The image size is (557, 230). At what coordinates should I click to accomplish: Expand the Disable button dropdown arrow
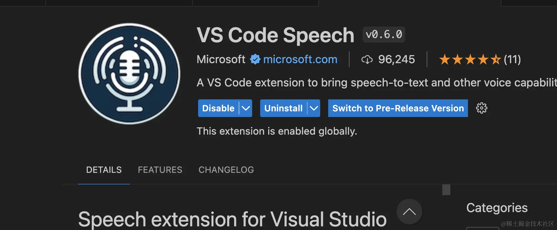[246, 108]
